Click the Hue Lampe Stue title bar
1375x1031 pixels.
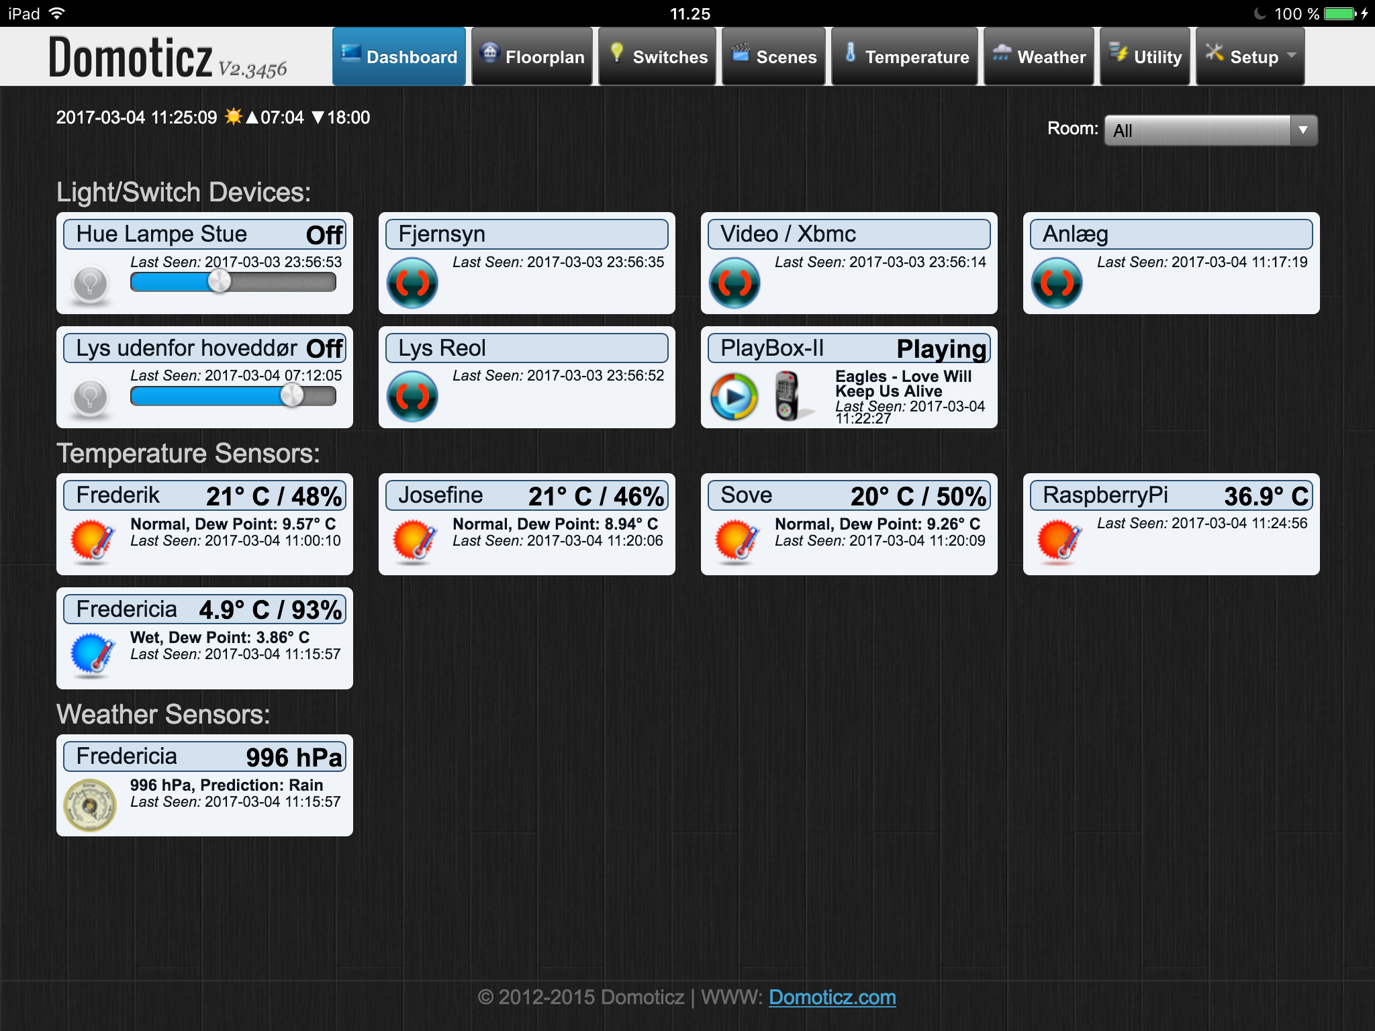[x=205, y=234]
